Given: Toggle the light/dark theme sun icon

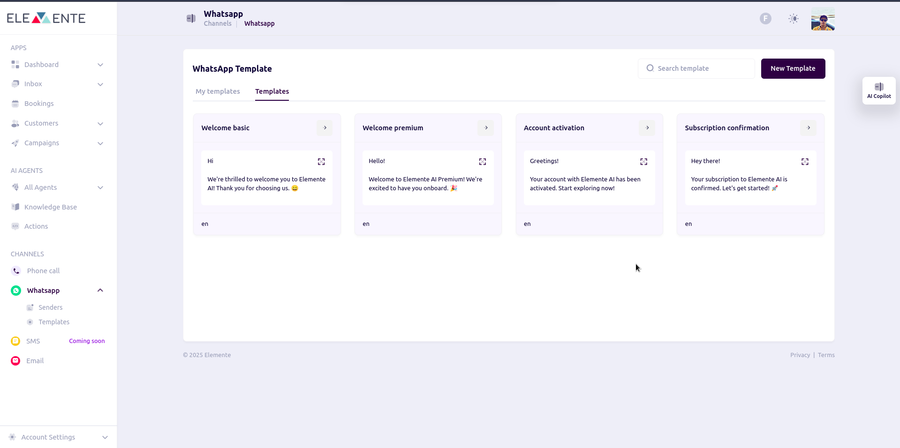Looking at the screenshot, I should (x=794, y=18).
